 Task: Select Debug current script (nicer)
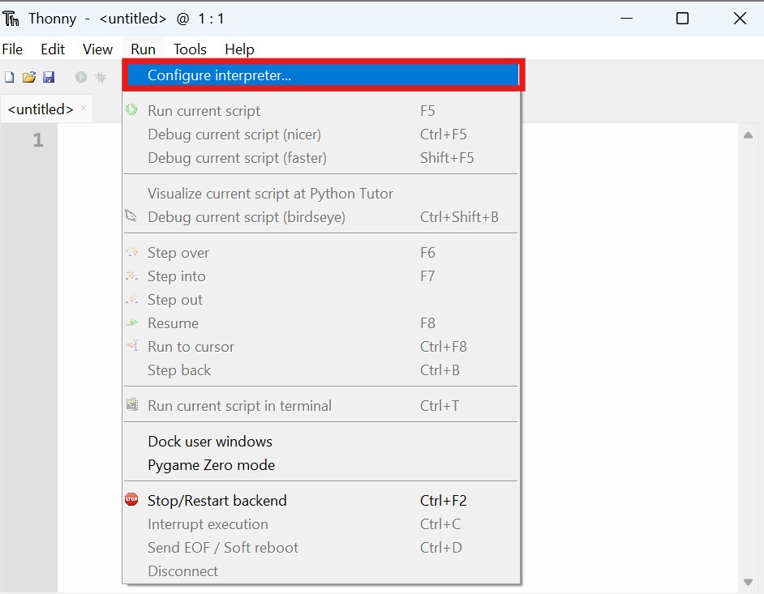click(322, 135)
